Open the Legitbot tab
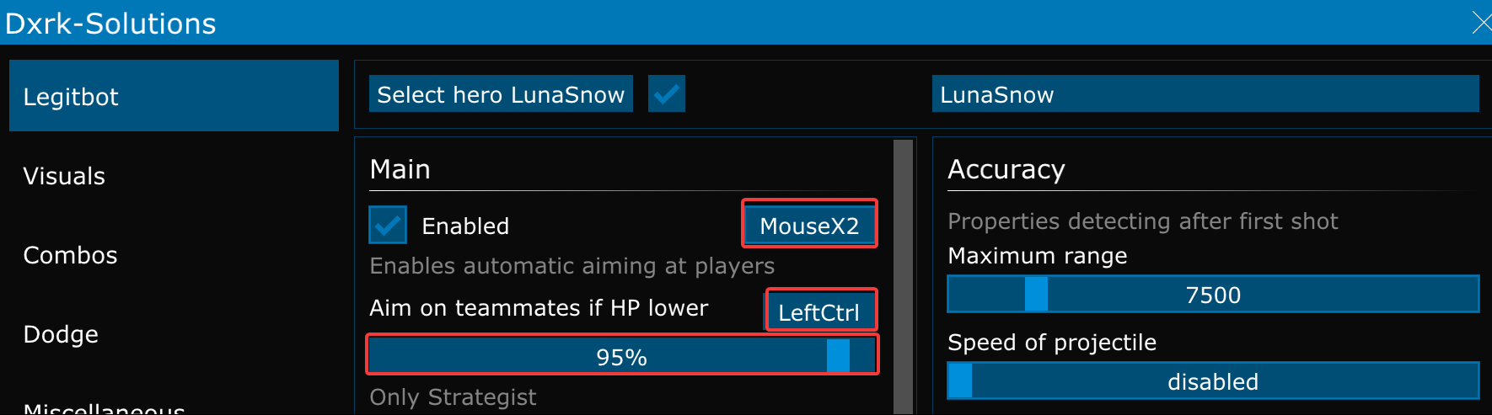Viewport: 1492px width, 415px height. (173, 96)
